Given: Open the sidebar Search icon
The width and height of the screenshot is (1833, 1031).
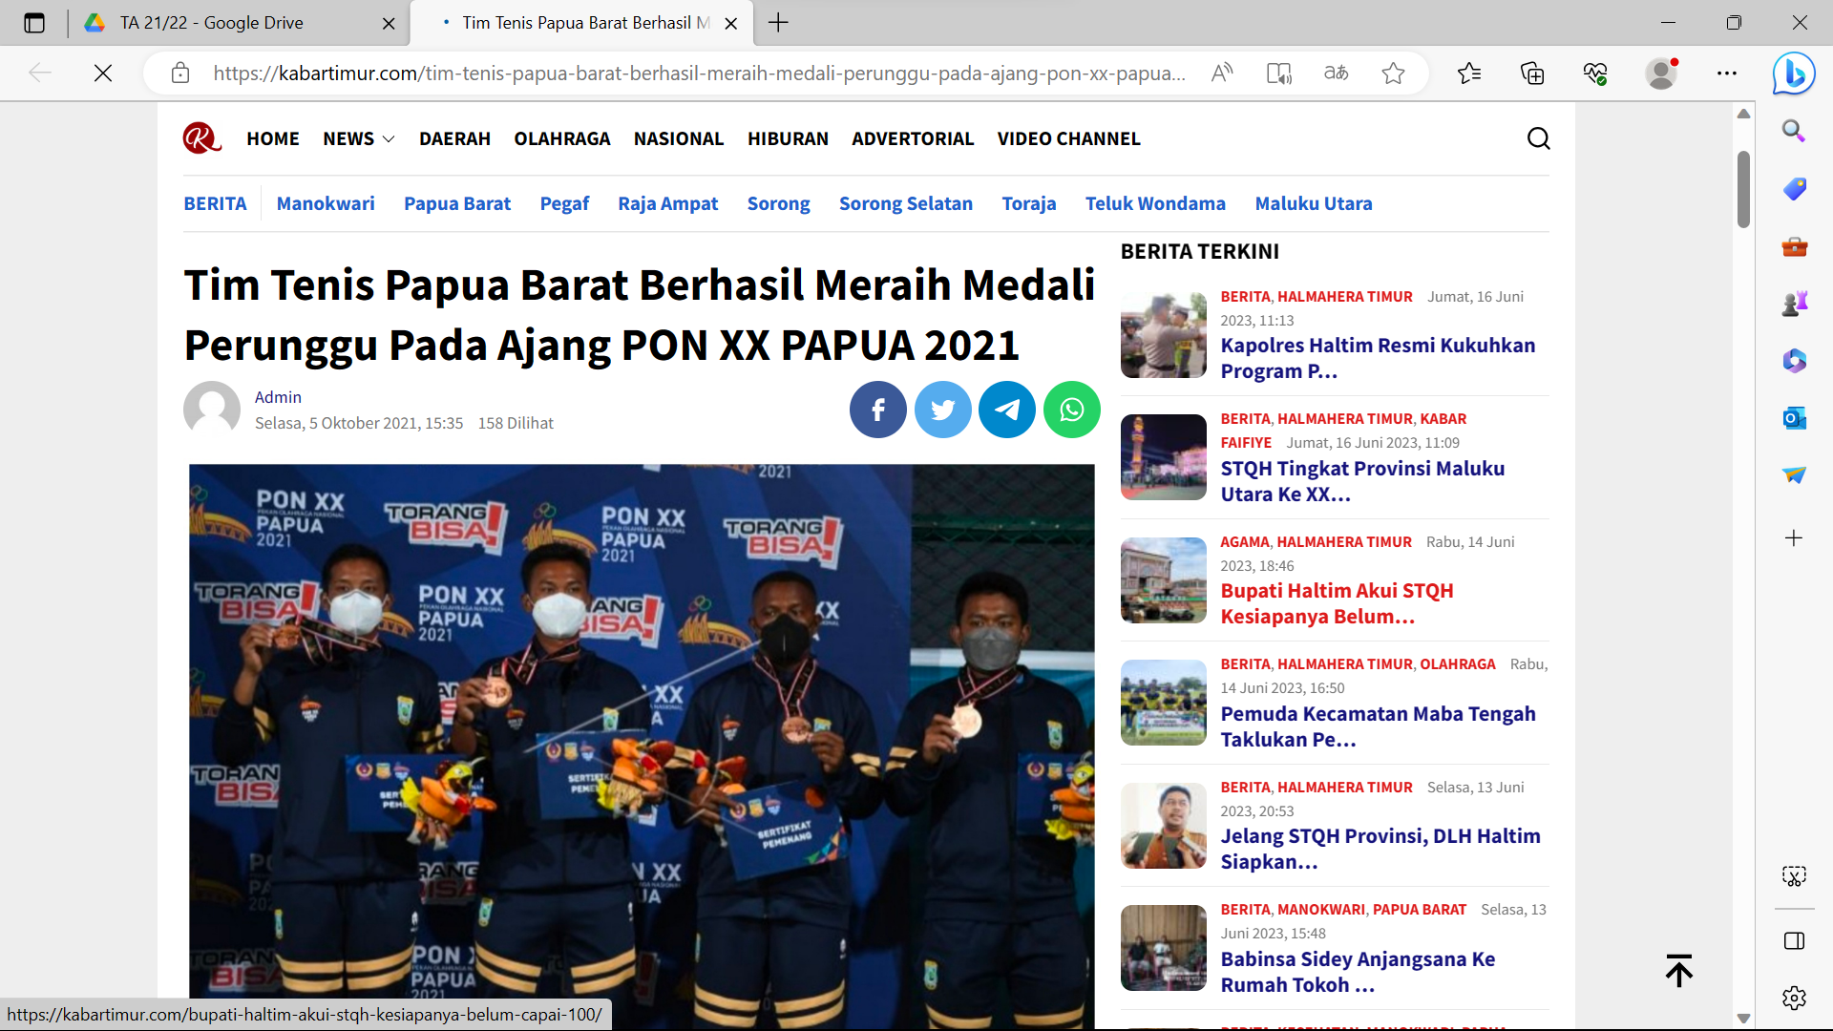Looking at the screenshot, I should (x=1794, y=131).
